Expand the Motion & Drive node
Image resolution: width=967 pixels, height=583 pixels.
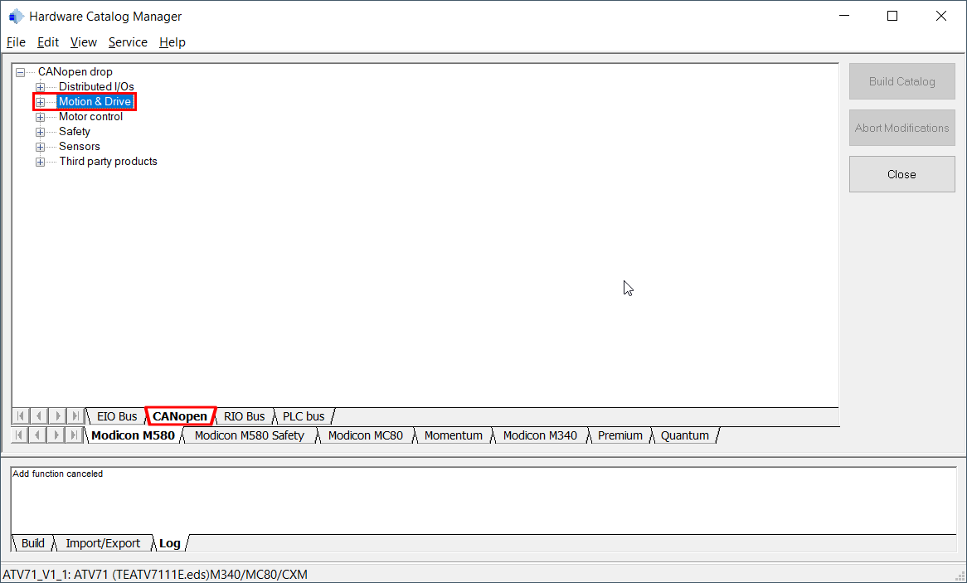pyautogui.click(x=40, y=102)
